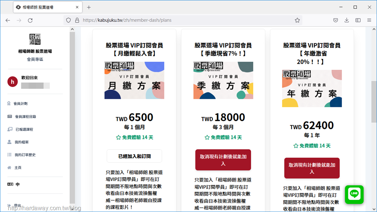This screenshot has height=212, width=377.
Task: Maximize the browser window
Action: (355, 7)
